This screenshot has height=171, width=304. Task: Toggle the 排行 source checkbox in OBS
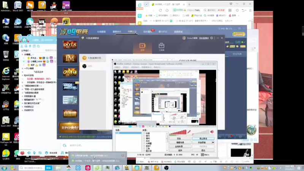pos(144,136)
